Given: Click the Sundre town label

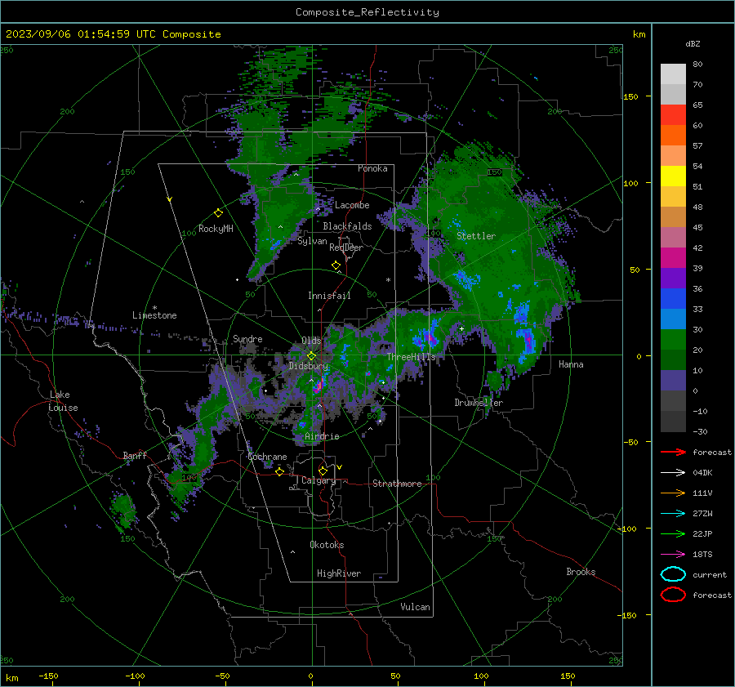Looking at the screenshot, I should [247, 338].
